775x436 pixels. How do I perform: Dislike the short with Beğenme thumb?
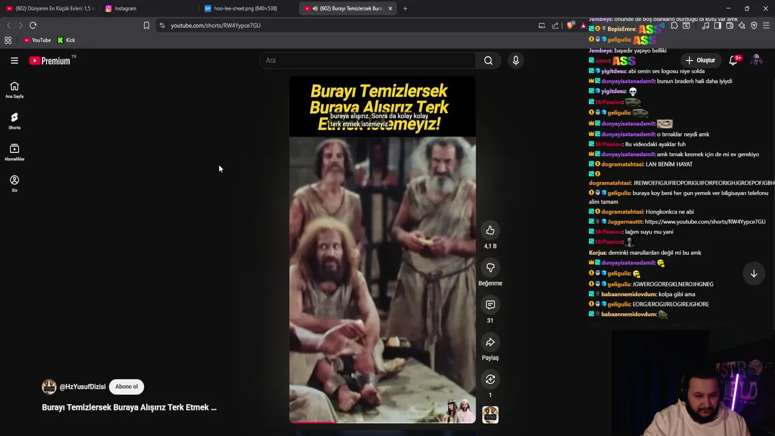tap(490, 268)
